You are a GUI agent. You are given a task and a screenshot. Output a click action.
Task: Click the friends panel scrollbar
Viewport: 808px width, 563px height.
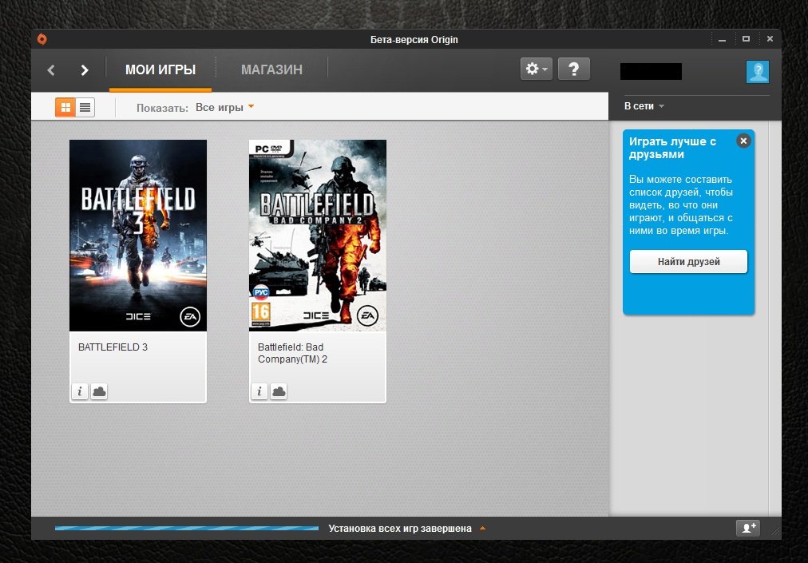[775, 318]
